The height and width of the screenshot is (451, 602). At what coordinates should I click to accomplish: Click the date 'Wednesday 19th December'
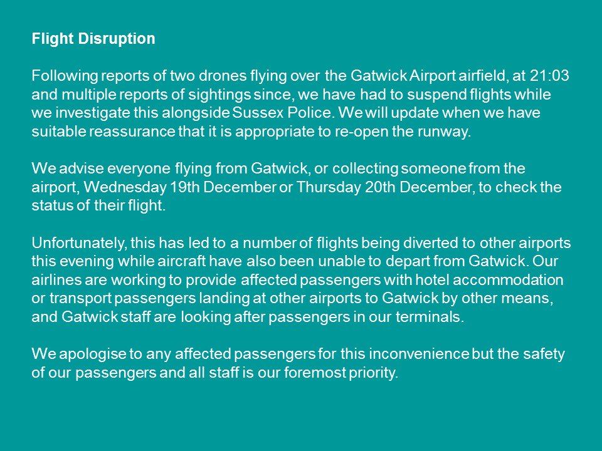pyautogui.click(x=180, y=187)
